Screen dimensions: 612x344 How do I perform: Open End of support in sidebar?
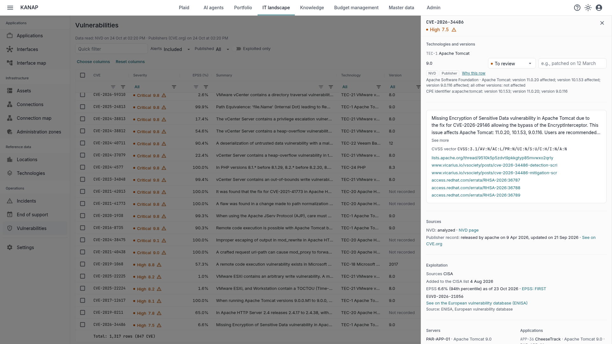[35, 215]
